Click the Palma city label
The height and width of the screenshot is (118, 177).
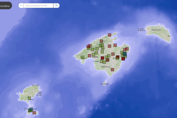point(95,57)
